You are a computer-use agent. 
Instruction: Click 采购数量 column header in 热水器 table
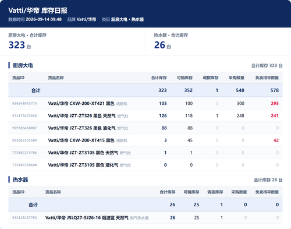coord(239,192)
